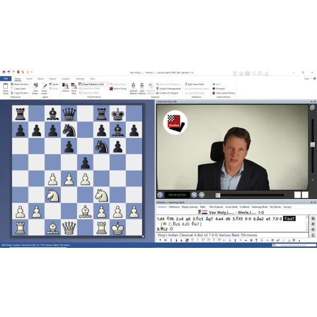The image size is (317, 317).
Task: Click Undo in the game group
Action: pos(54,84)
